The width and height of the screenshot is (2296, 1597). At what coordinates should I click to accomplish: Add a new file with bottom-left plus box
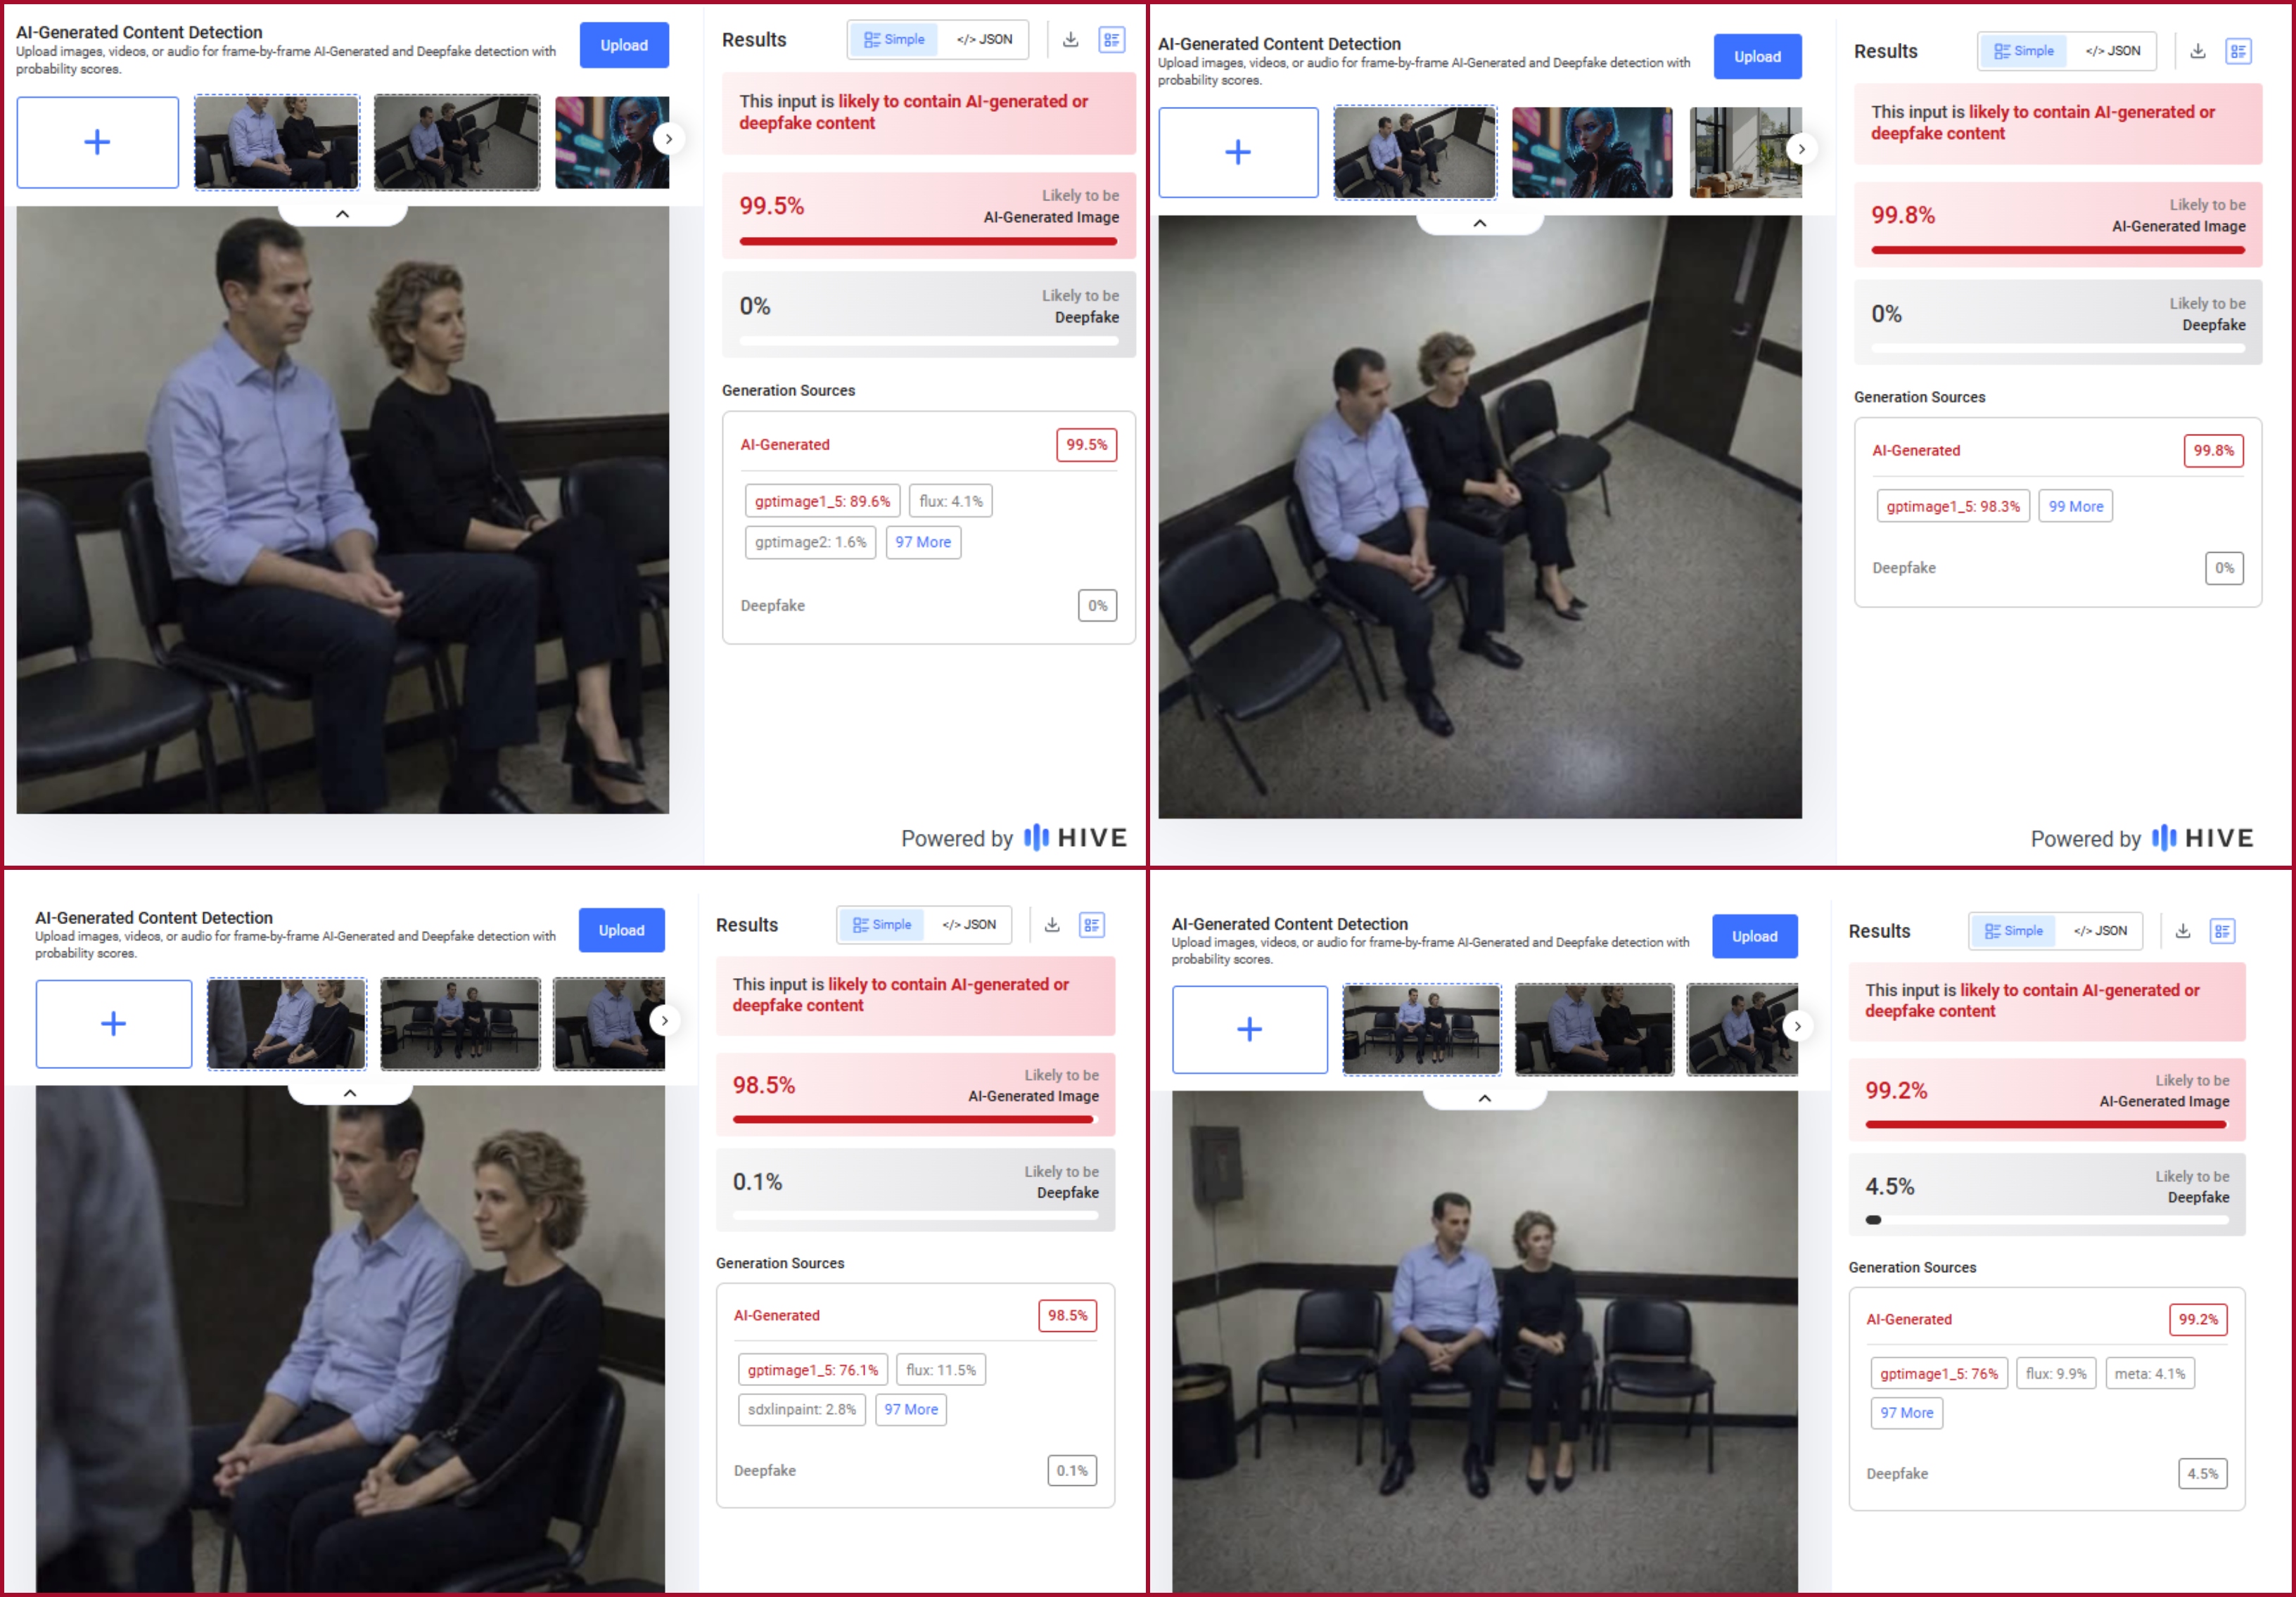click(x=114, y=1024)
